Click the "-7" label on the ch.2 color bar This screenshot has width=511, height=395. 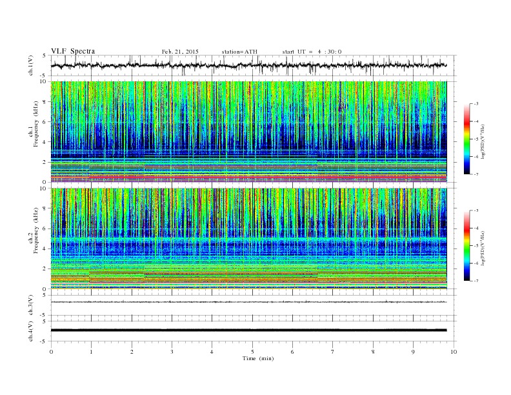coord(476,281)
